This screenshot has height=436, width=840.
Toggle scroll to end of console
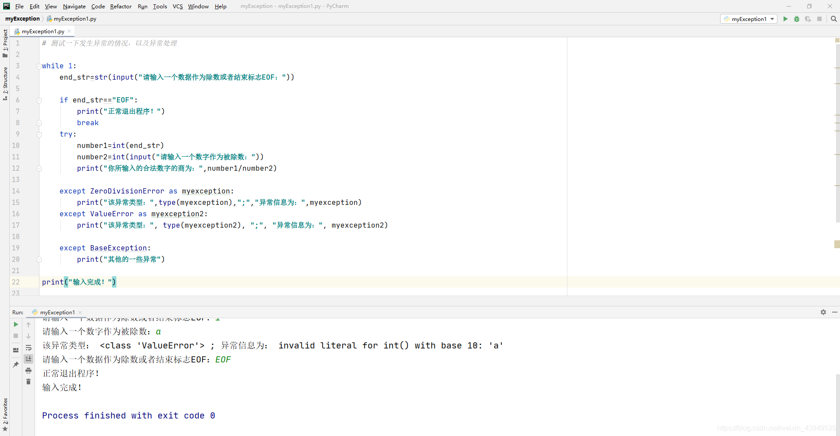pyautogui.click(x=28, y=359)
